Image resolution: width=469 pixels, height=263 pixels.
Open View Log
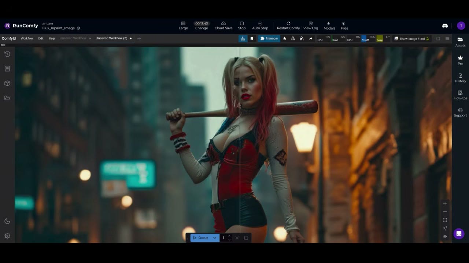[311, 26]
